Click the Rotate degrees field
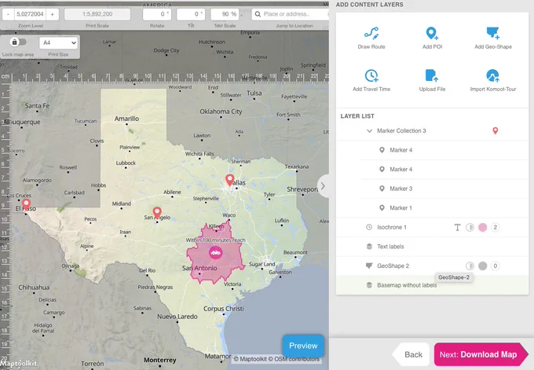This screenshot has height=370, width=534. 157,14
